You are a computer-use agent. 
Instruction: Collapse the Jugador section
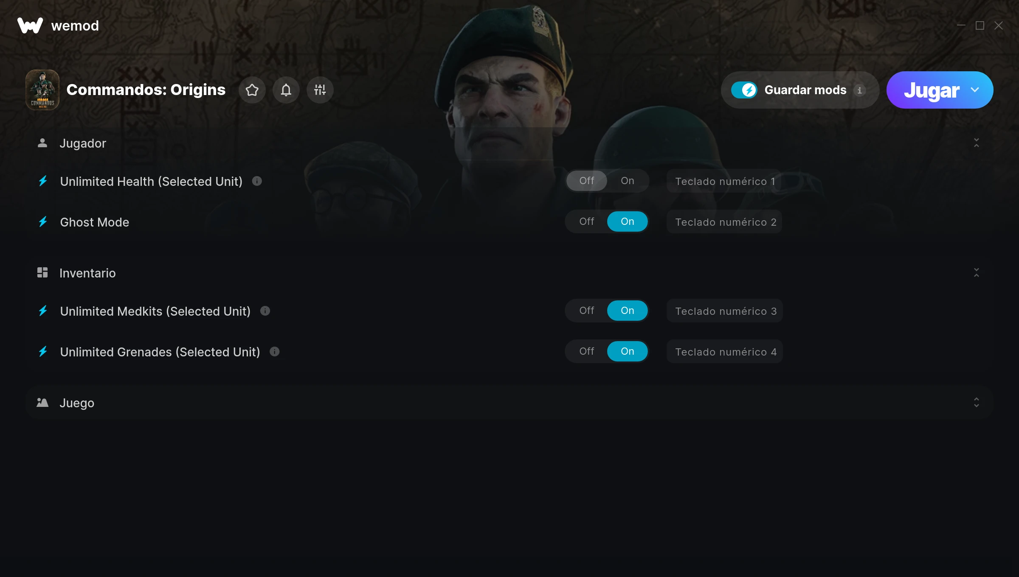[x=977, y=143]
